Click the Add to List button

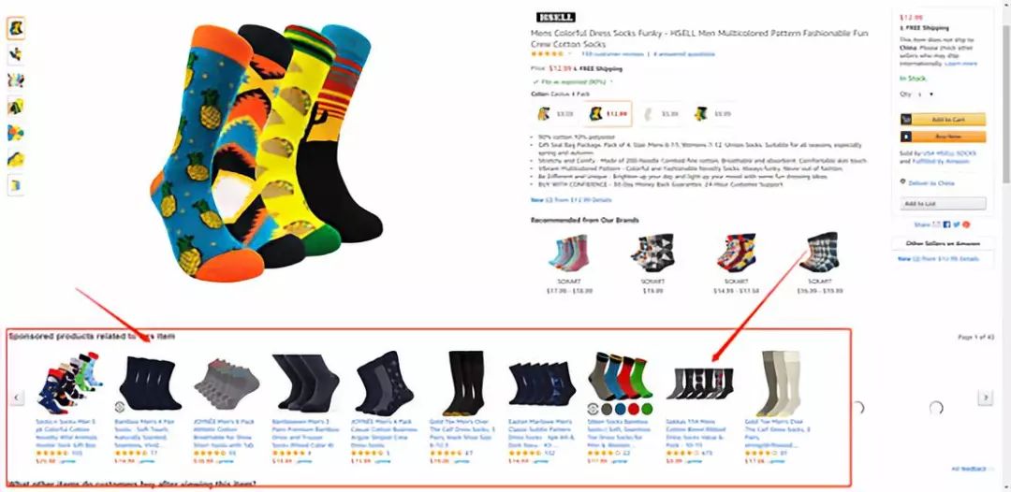tap(943, 204)
